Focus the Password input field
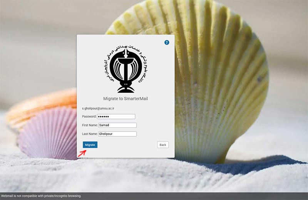 (x=116, y=116)
